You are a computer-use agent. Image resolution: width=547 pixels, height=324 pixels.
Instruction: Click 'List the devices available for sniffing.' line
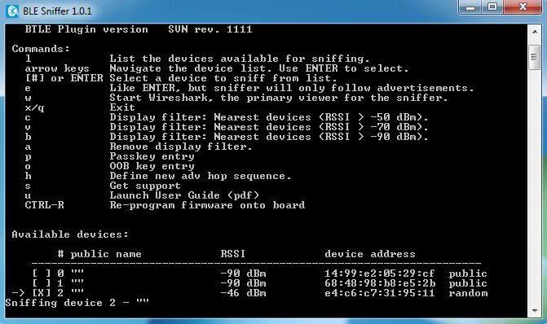(240, 59)
